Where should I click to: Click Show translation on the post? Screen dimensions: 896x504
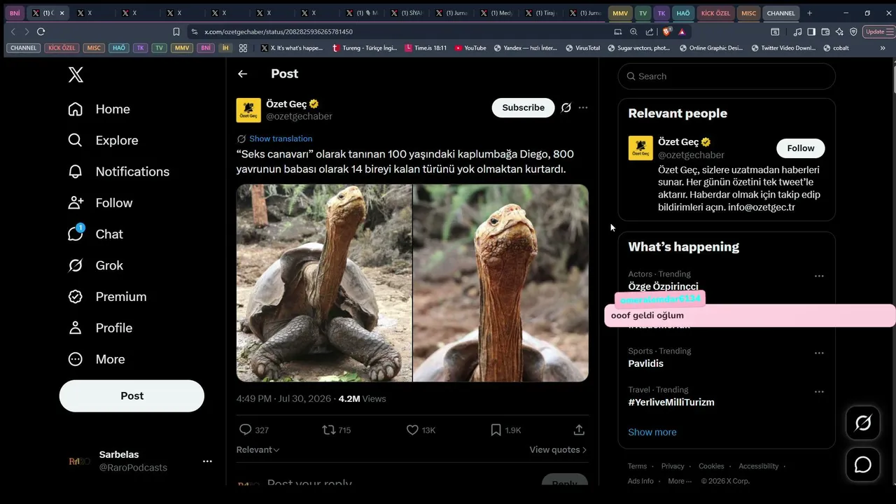click(281, 139)
